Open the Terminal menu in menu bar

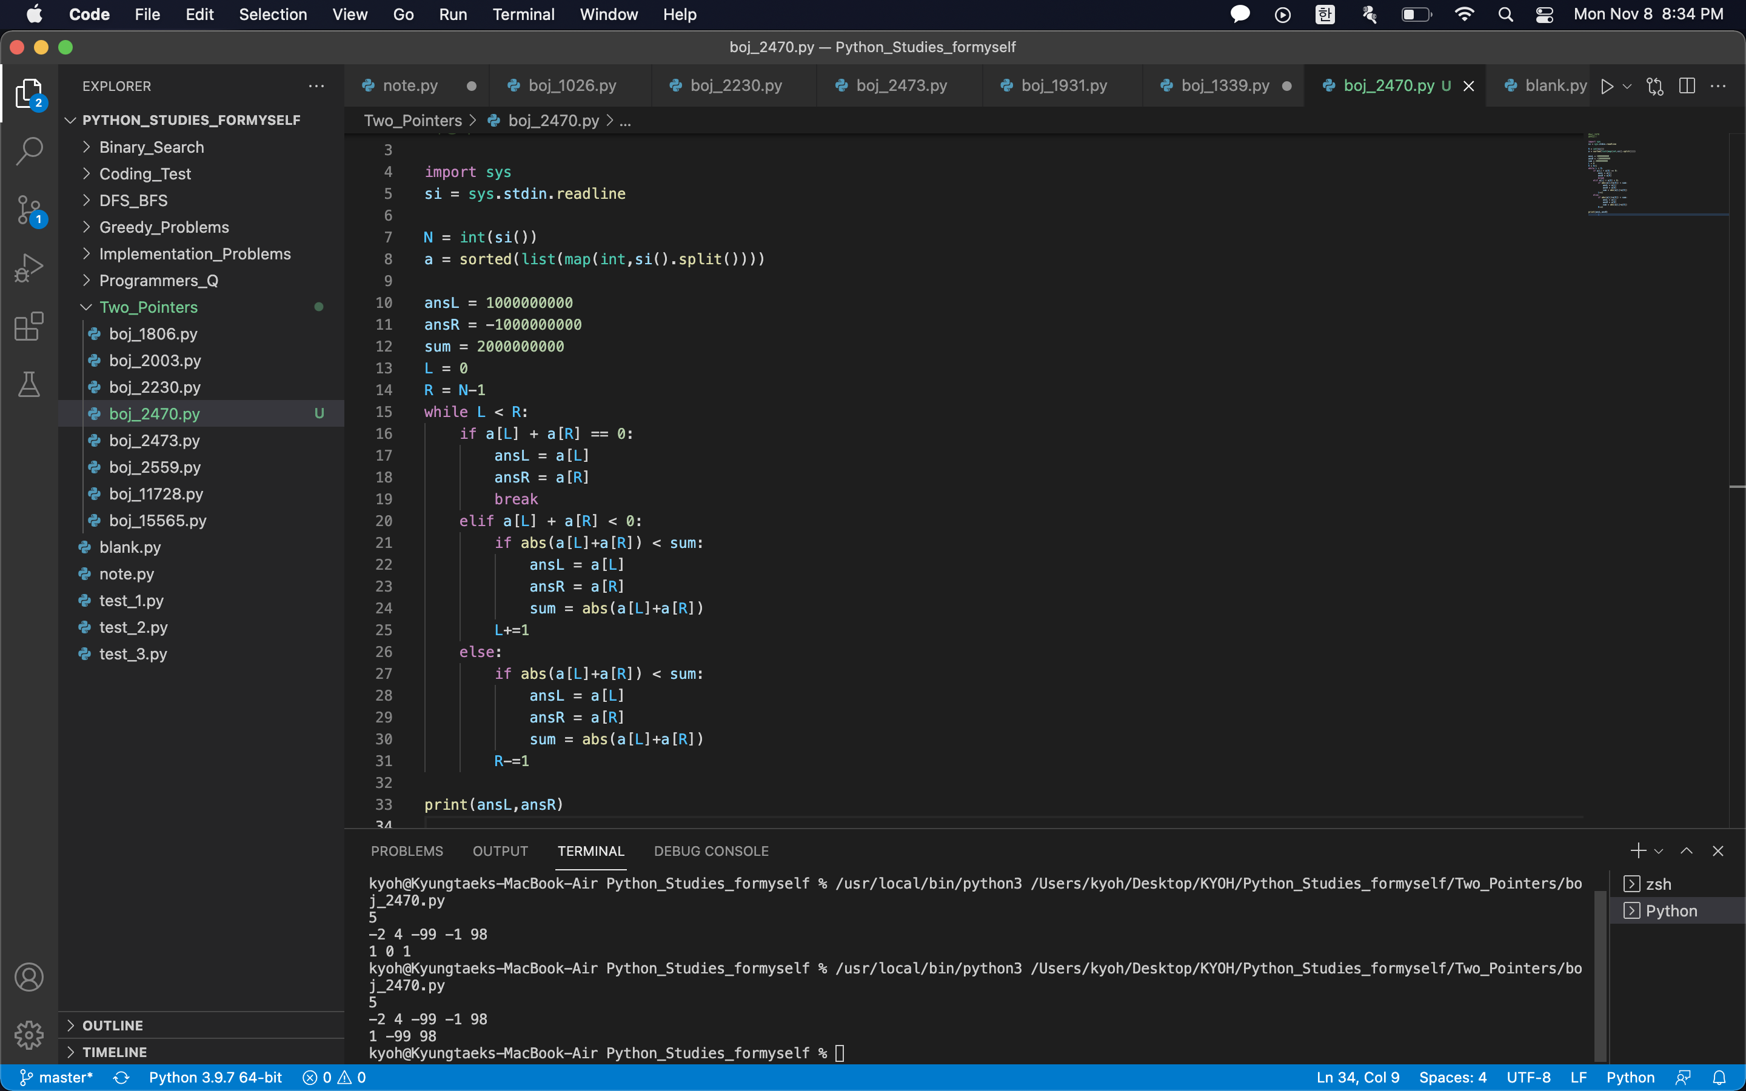(523, 15)
